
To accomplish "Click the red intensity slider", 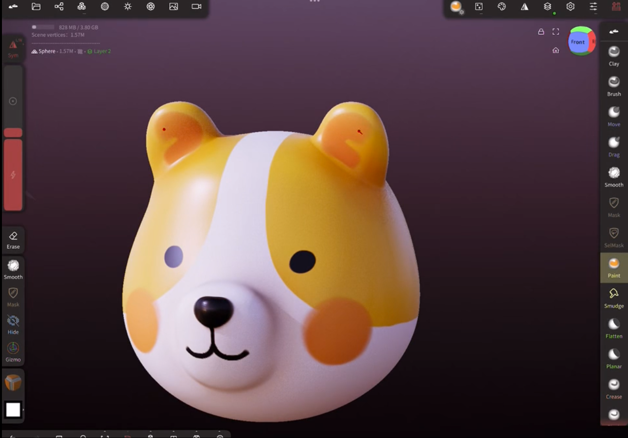I will point(13,175).
